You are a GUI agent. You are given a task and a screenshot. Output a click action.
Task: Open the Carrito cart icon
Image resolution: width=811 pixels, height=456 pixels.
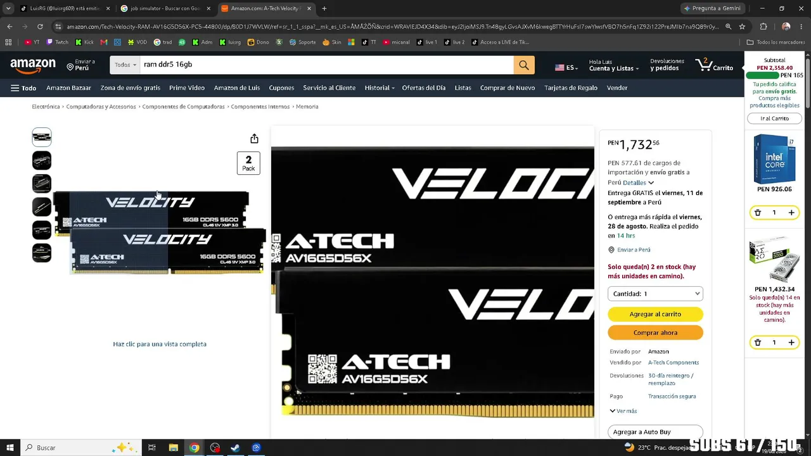tap(715, 65)
